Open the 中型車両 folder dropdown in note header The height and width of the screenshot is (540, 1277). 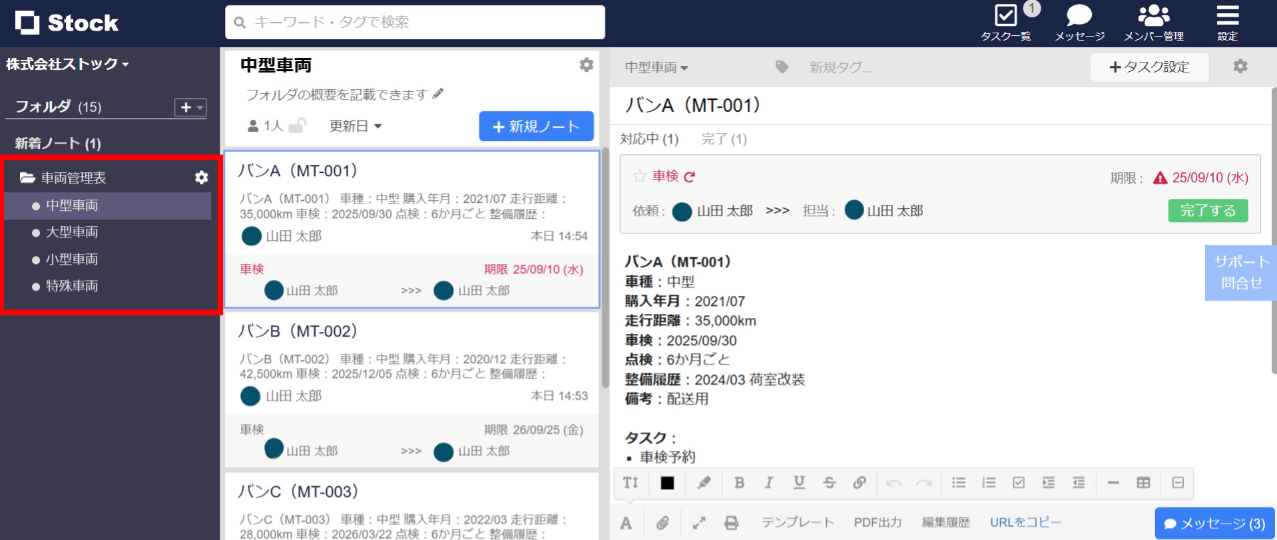tap(656, 67)
